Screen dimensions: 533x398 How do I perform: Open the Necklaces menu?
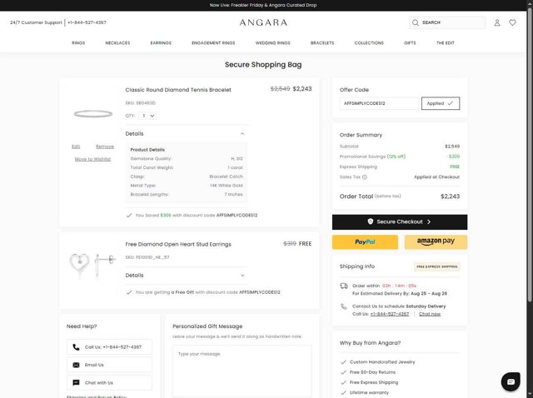117,42
